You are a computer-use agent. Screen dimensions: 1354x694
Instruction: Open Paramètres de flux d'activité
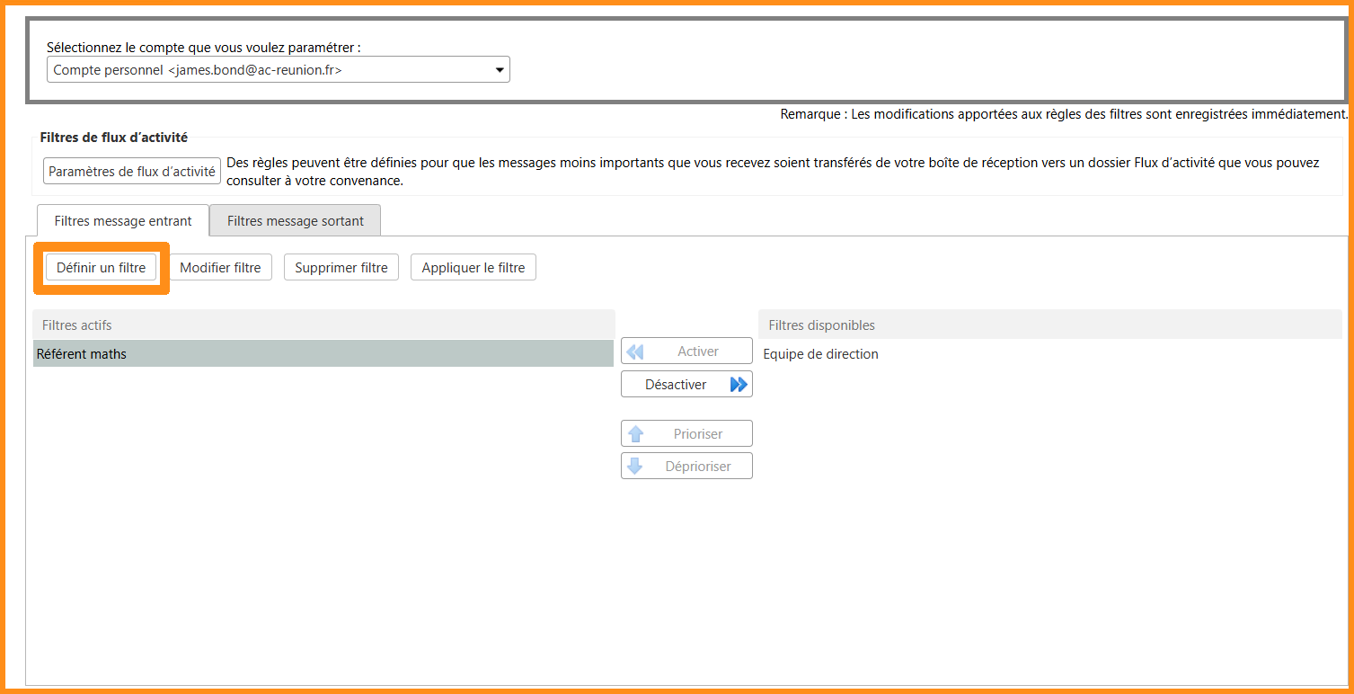pyautogui.click(x=132, y=171)
